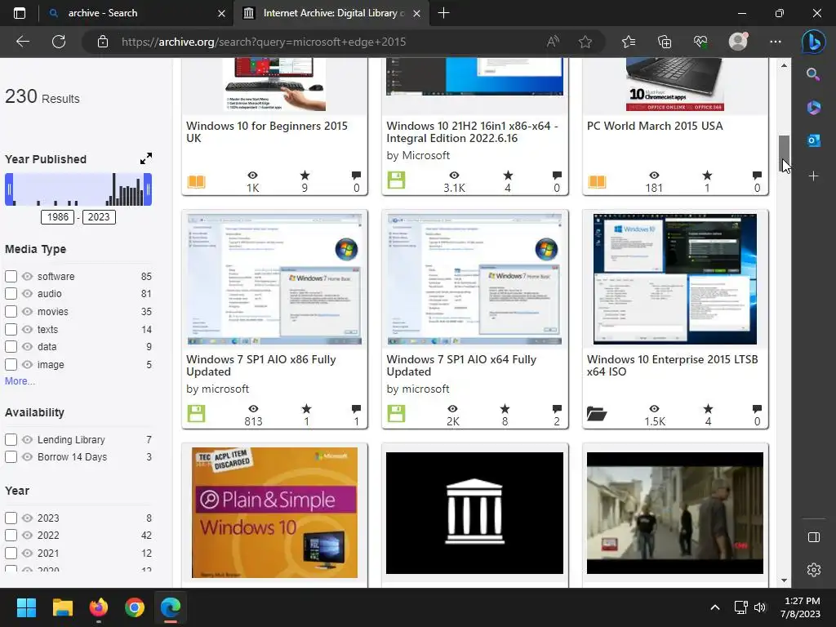View site information lock icon

(x=103, y=42)
